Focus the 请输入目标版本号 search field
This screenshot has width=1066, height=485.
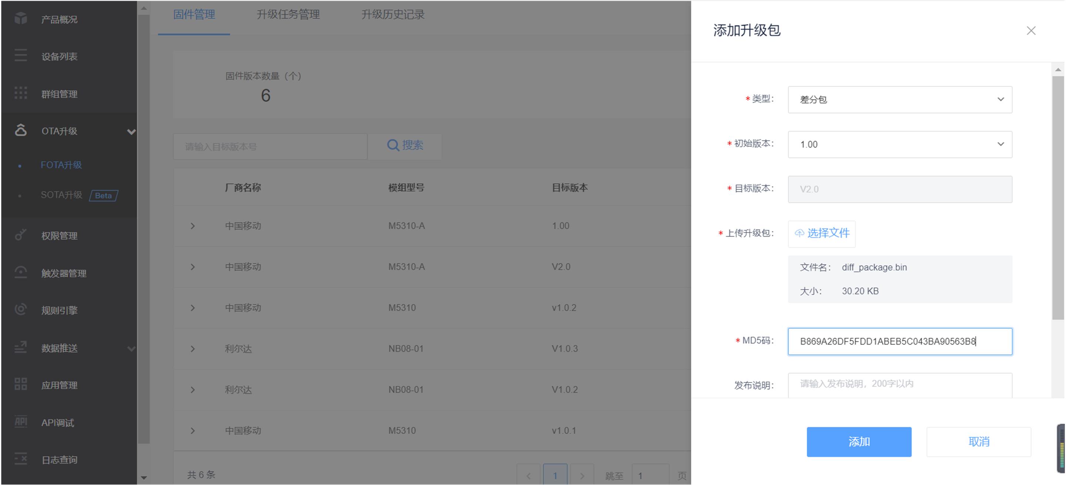[270, 146]
